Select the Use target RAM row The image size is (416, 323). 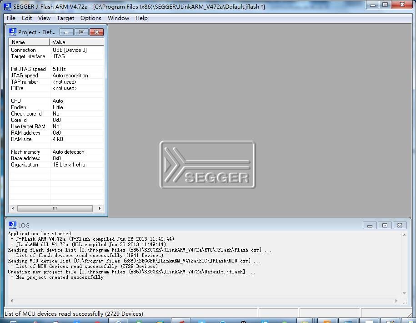pyautogui.click(x=56, y=126)
